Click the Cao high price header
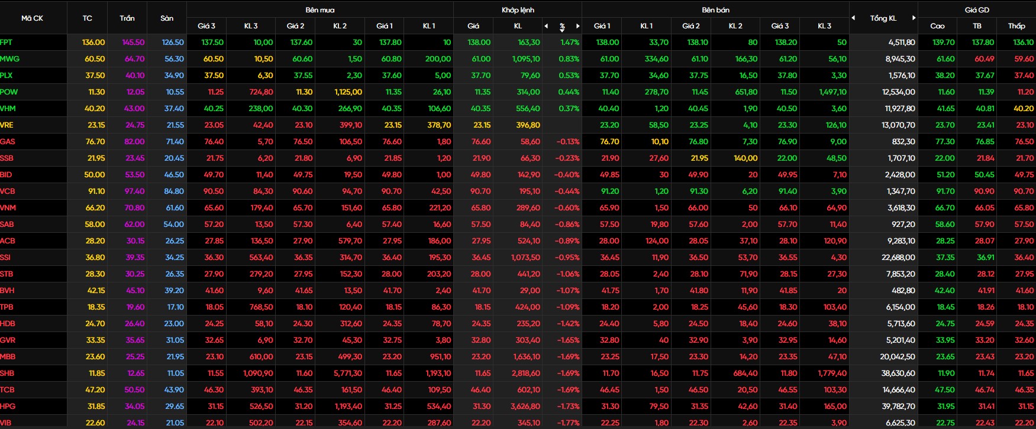The width and height of the screenshot is (1036, 429). 937,26
